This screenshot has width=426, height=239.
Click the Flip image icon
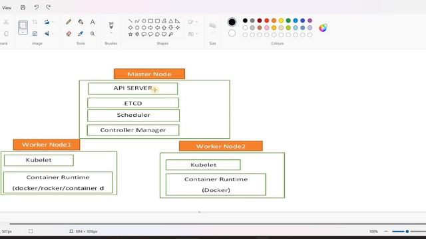tap(47, 34)
